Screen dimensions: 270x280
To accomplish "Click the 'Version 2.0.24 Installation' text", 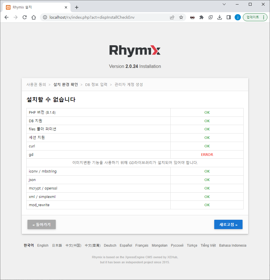I will point(135,66).
